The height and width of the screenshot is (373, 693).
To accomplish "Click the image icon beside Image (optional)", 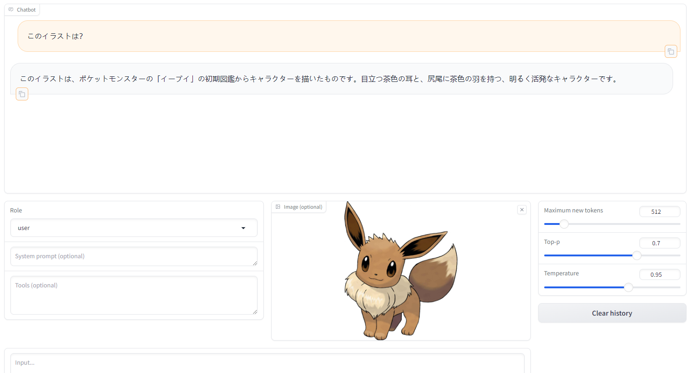I will coord(278,207).
